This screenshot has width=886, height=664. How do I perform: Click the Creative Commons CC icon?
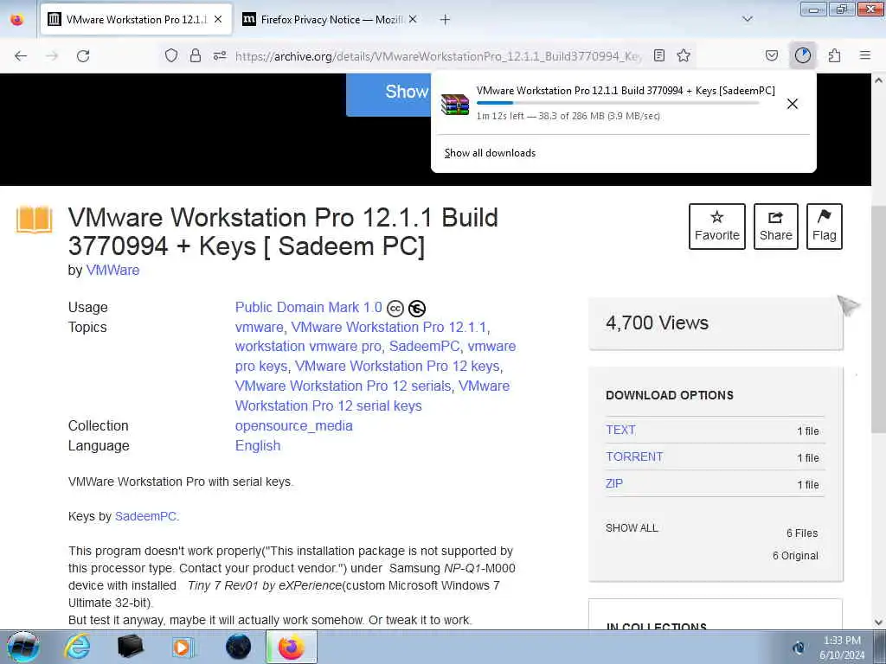pyautogui.click(x=395, y=309)
